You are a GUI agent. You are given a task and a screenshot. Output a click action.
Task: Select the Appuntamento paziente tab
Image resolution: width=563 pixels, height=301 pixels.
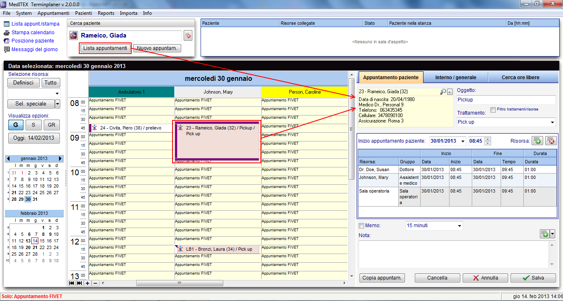(x=391, y=77)
